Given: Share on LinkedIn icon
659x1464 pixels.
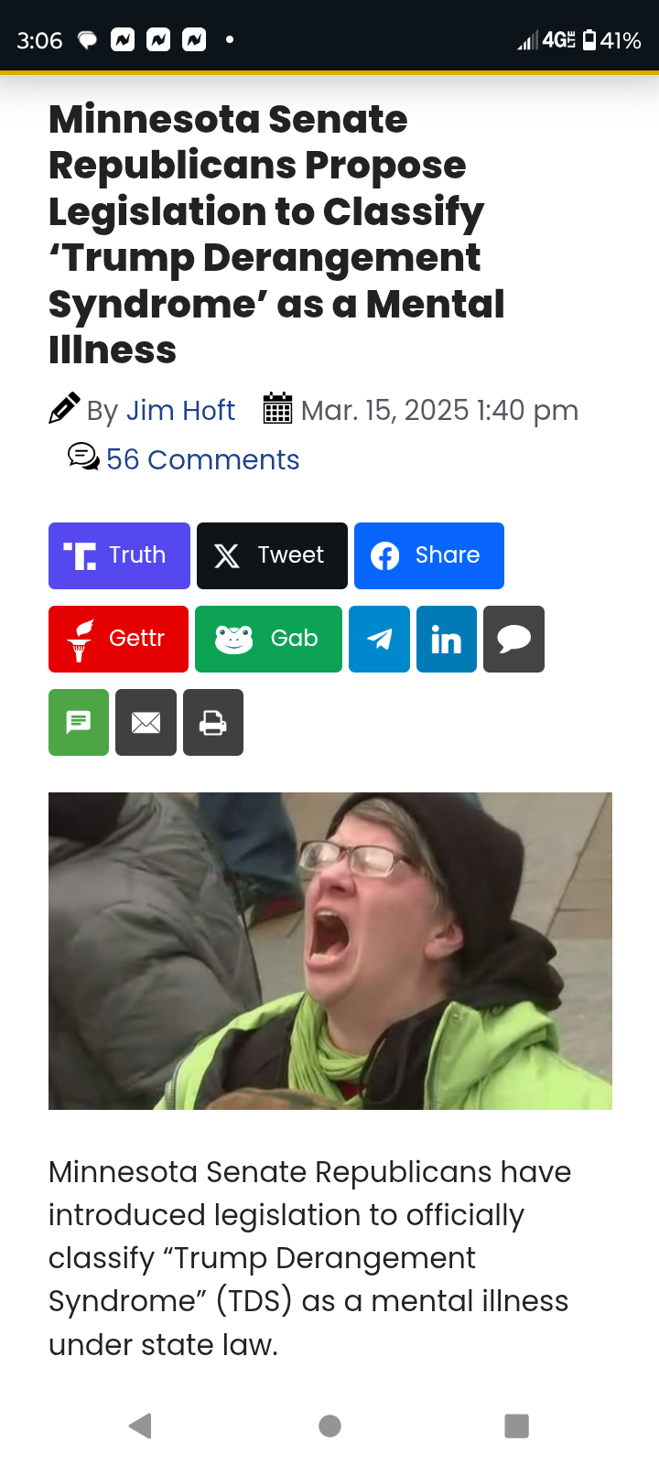Looking at the screenshot, I should [447, 639].
